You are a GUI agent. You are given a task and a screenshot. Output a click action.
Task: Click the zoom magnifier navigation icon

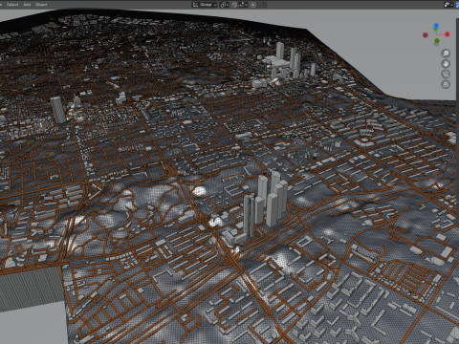point(446,54)
